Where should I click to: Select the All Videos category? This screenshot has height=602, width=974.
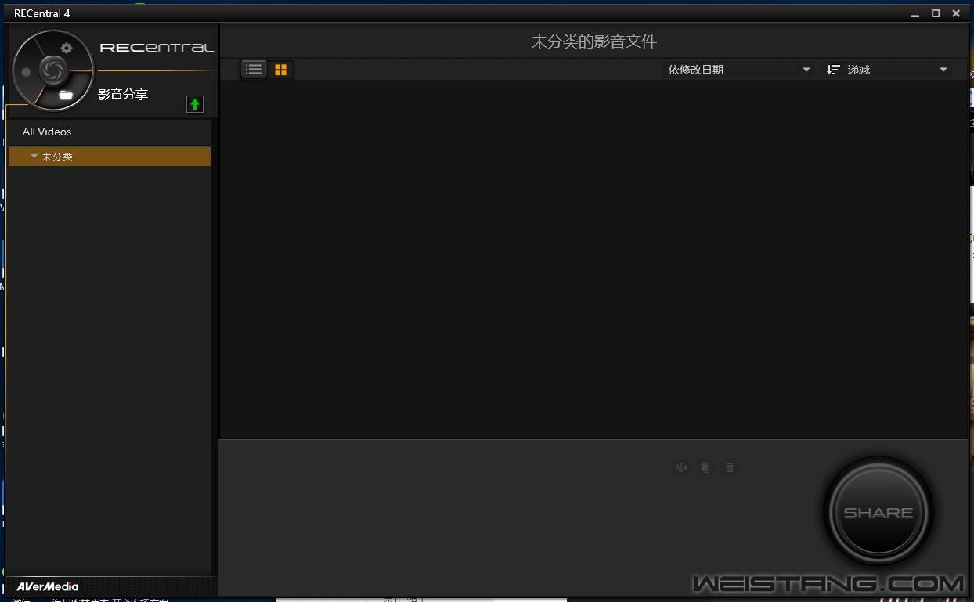pos(47,132)
